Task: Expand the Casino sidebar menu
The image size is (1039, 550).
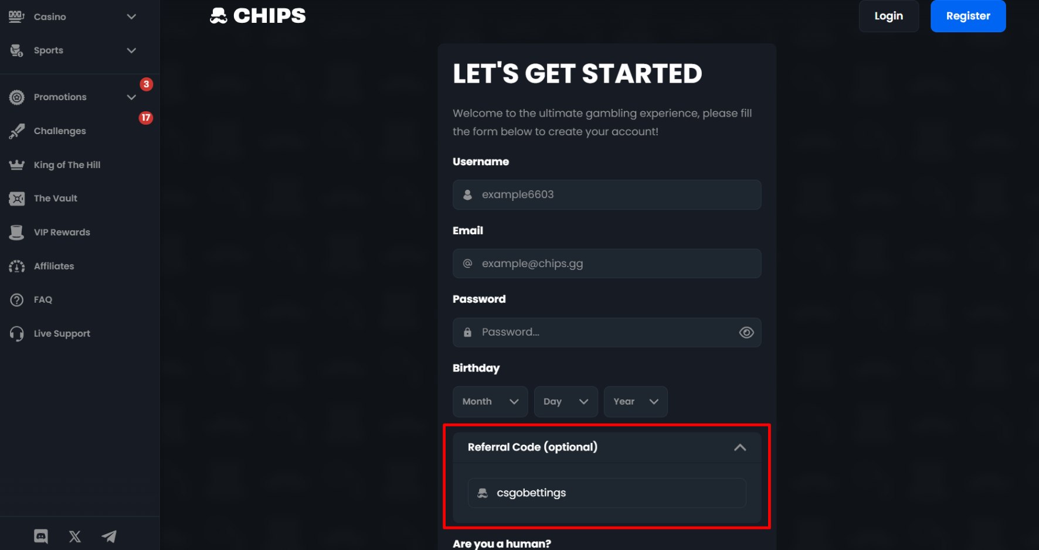Action: click(131, 17)
